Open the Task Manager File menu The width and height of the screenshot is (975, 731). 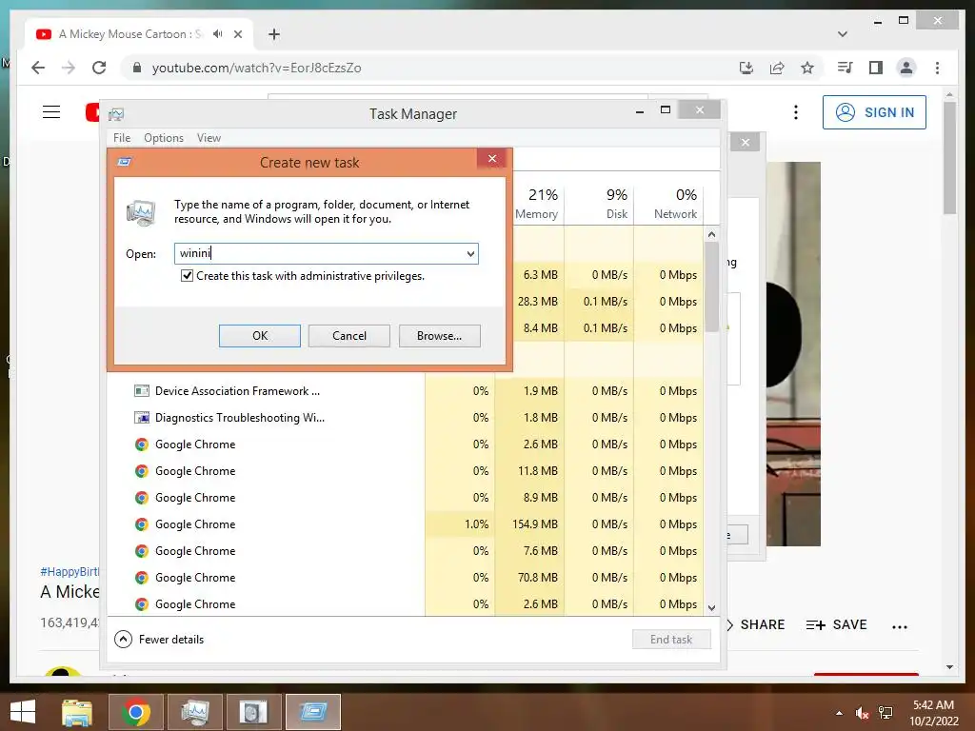(122, 138)
